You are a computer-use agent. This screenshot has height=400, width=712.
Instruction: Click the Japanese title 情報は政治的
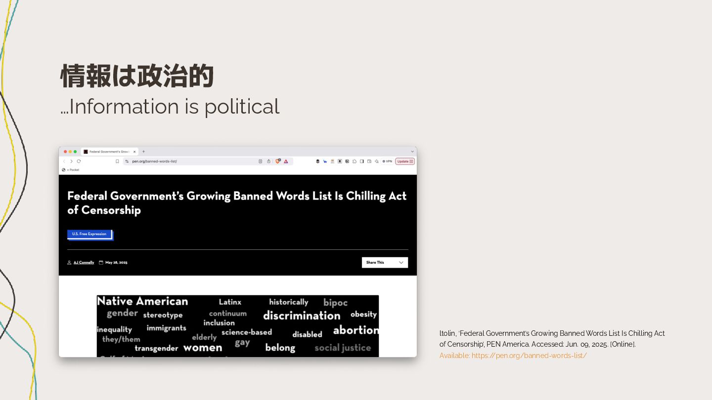click(x=137, y=76)
